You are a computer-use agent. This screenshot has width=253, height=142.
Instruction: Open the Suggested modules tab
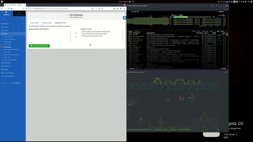click(60, 23)
